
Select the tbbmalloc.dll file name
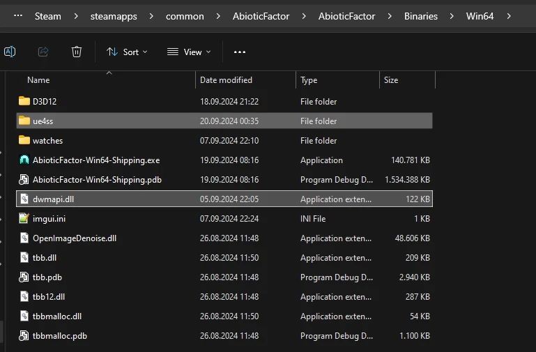click(57, 316)
